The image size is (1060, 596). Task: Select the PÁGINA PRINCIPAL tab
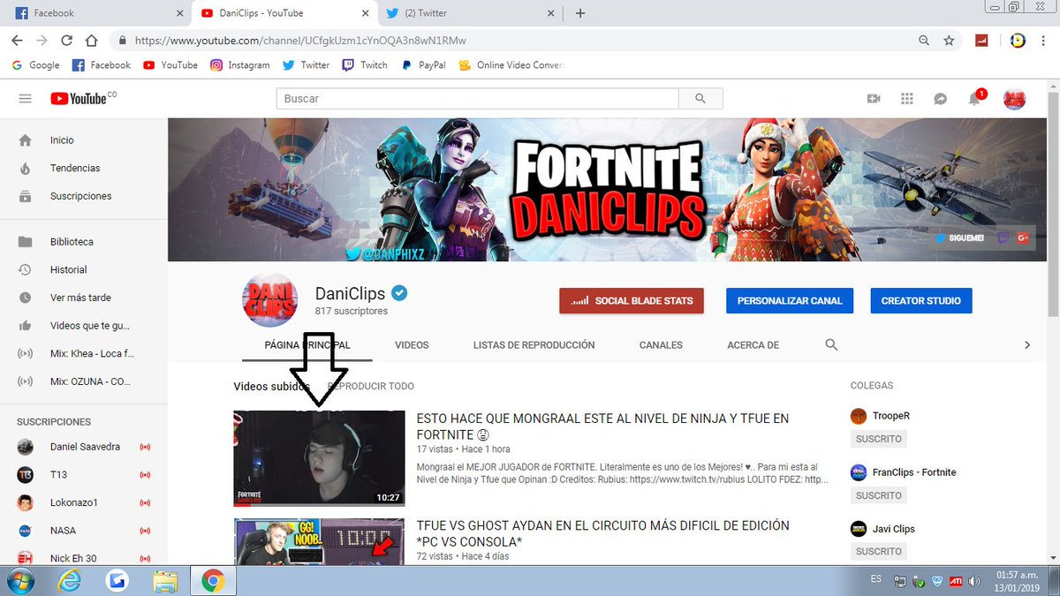click(307, 345)
